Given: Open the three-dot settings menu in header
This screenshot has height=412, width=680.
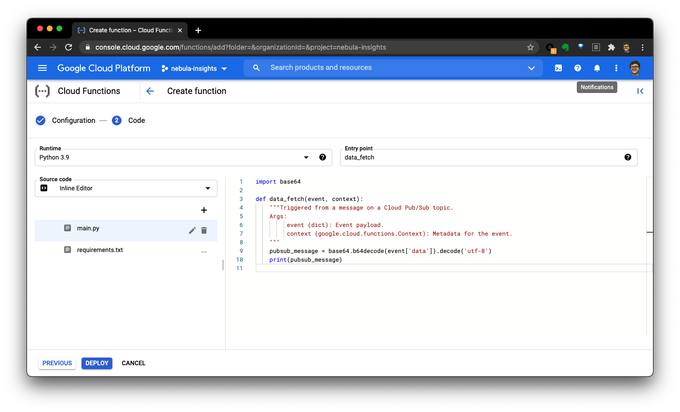Looking at the screenshot, I should 616,68.
